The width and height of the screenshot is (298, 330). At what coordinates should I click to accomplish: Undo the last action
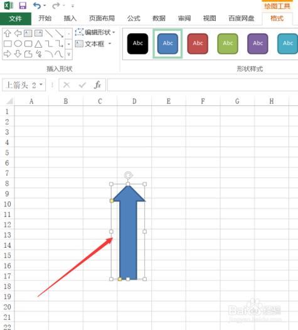coord(37,6)
